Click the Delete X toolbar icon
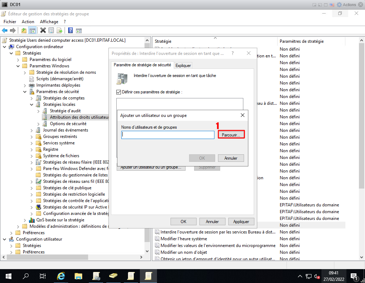365x283 pixels. point(43,30)
